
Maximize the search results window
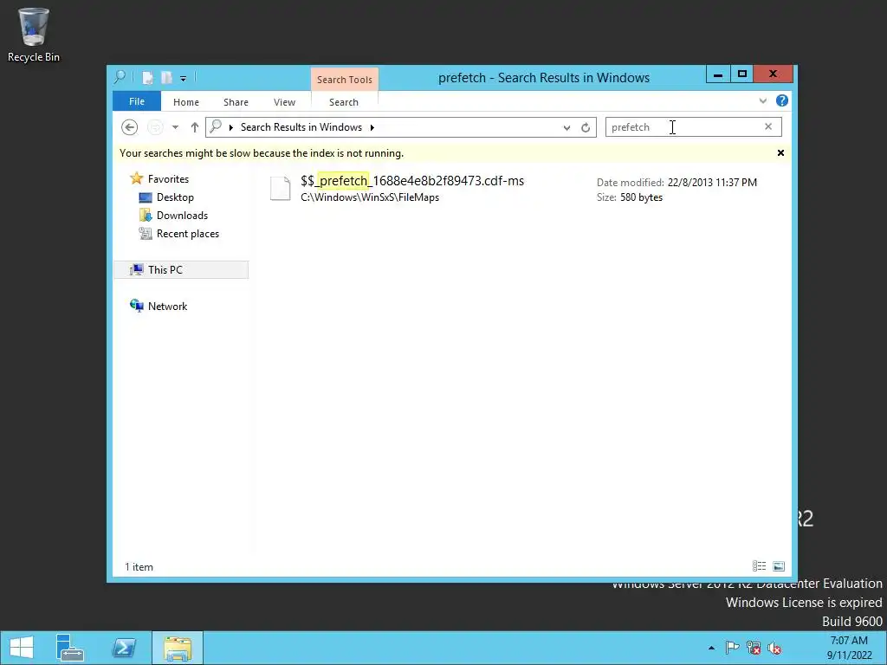coord(742,74)
